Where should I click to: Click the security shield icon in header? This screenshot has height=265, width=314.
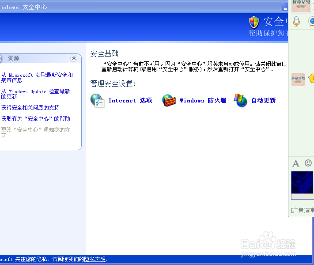click(x=254, y=22)
